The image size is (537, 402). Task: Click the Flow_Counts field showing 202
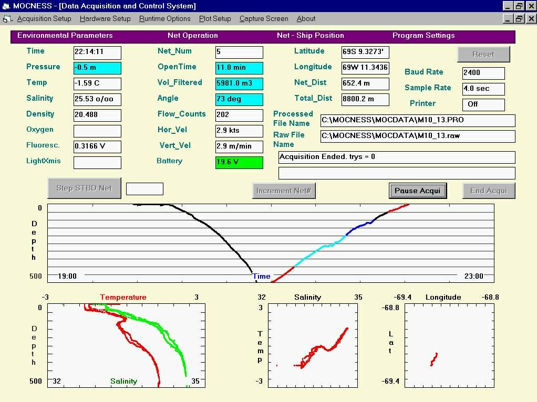click(240, 115)
